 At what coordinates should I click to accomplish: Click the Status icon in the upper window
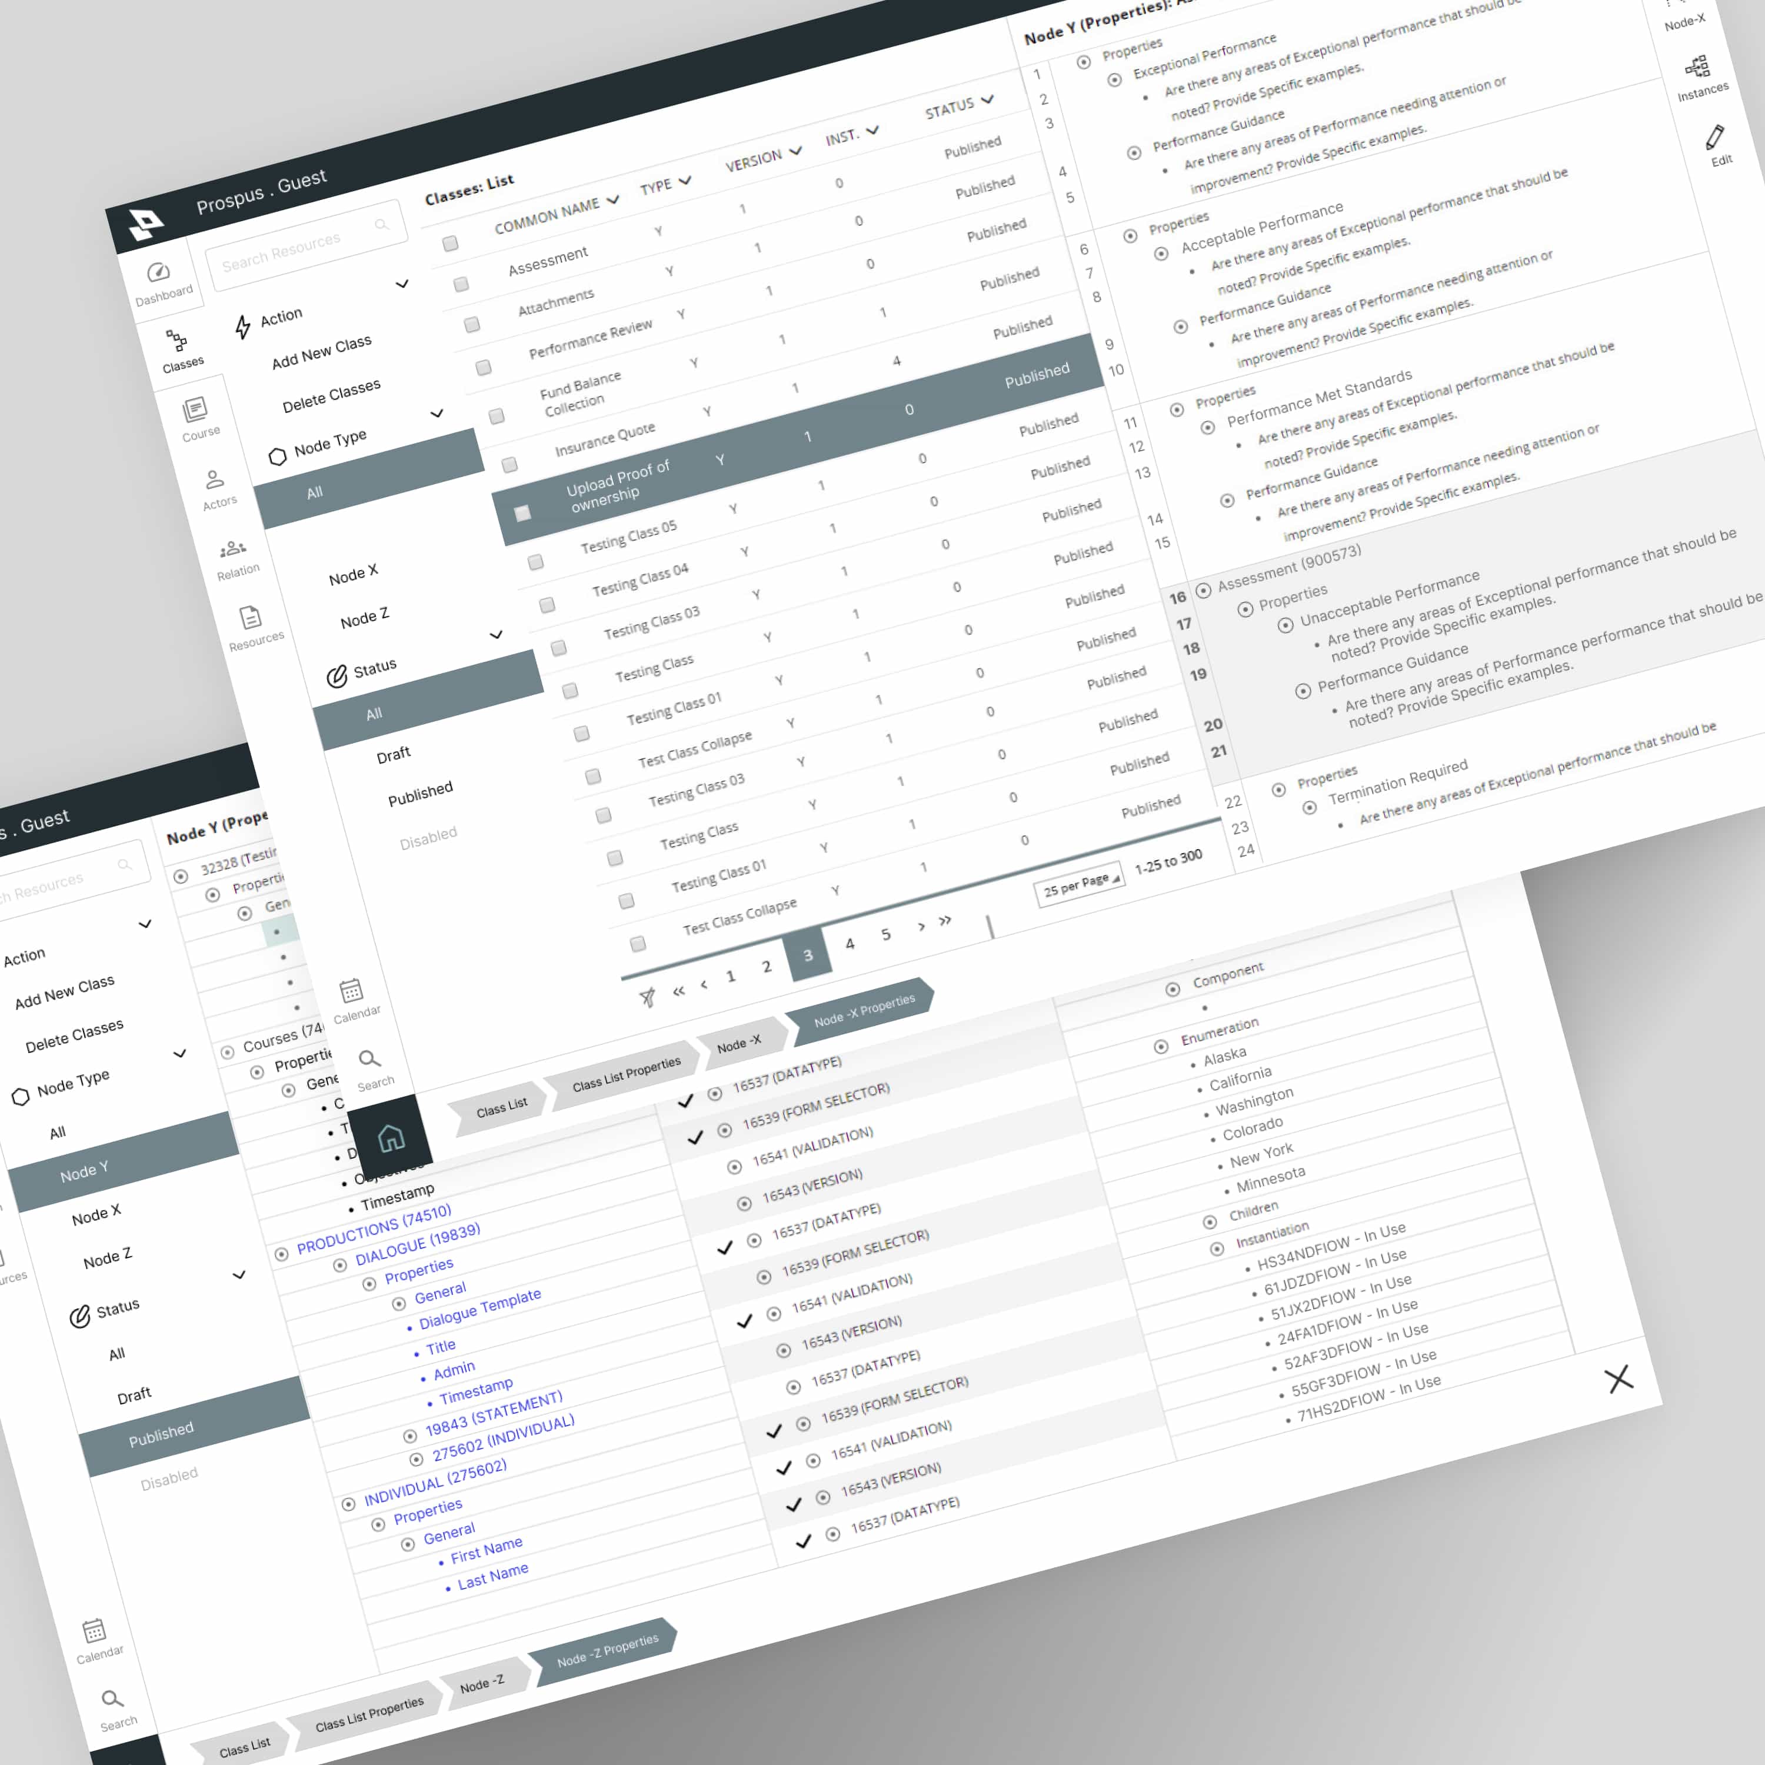tap(336, 676)
